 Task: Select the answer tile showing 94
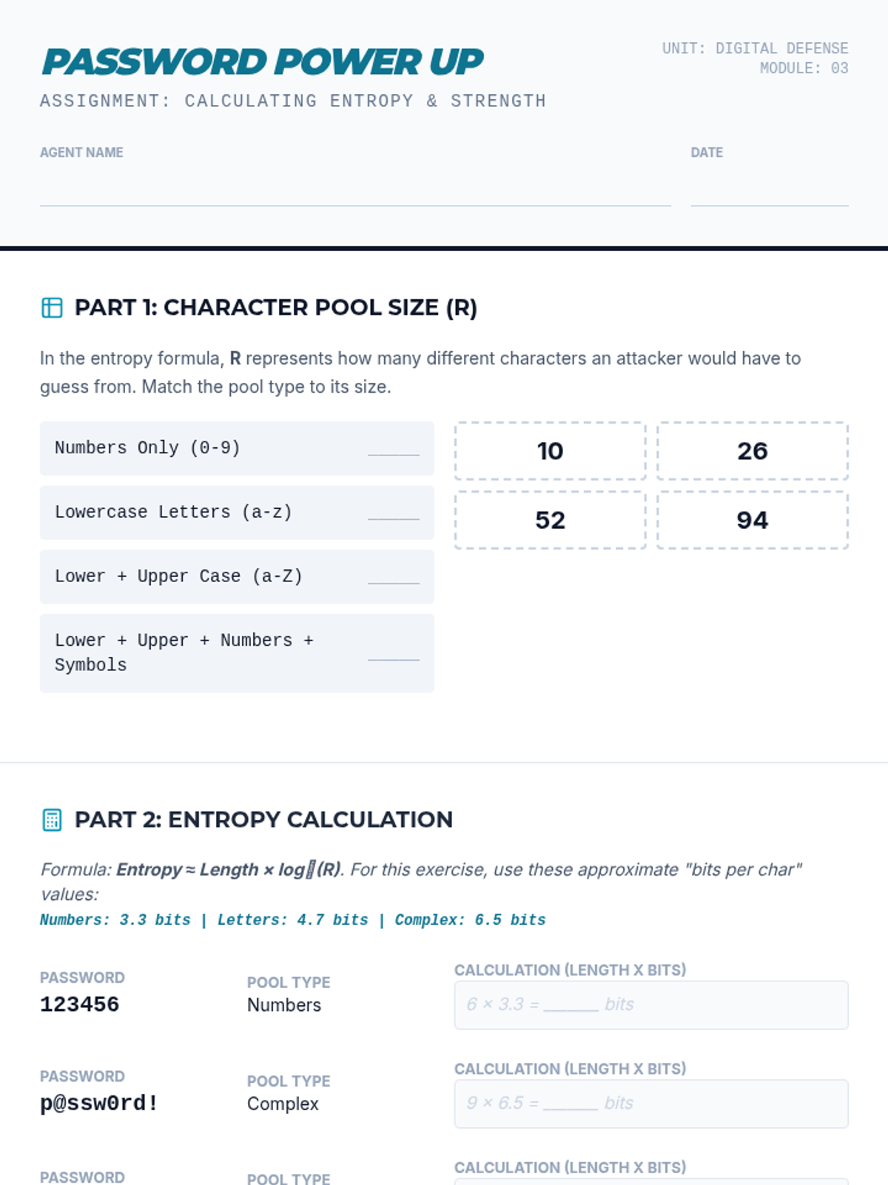[752, 520]
